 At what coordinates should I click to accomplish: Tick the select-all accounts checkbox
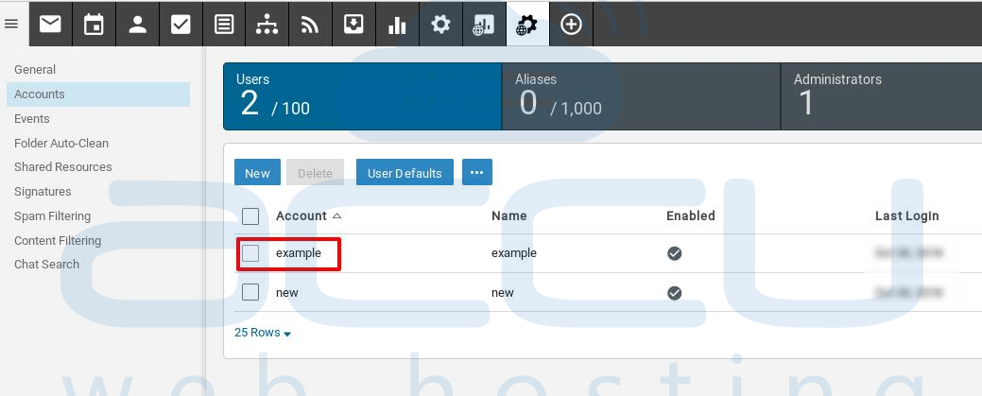pyautogui.click(x=250, y=216)
